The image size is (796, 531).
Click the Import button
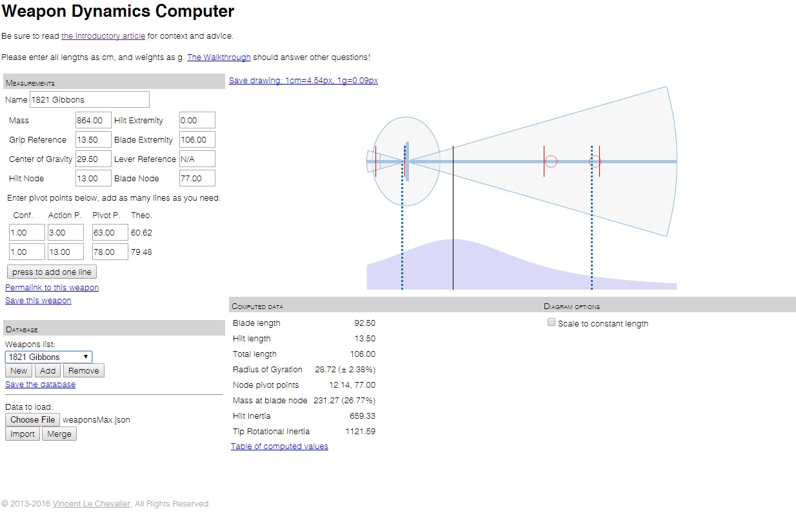(22, 434)
